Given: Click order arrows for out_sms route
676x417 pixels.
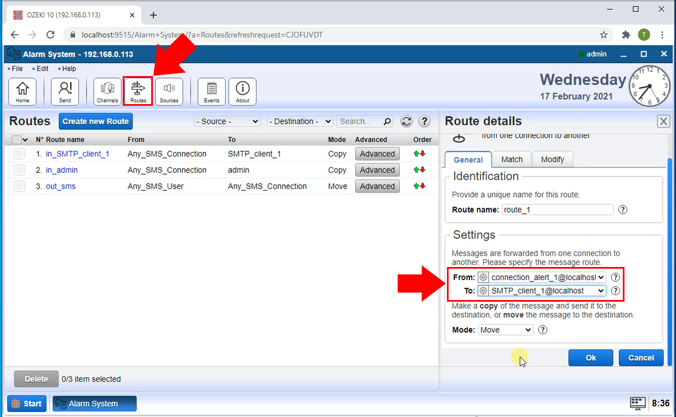Looking at the screenshot, I should (419, 186).
